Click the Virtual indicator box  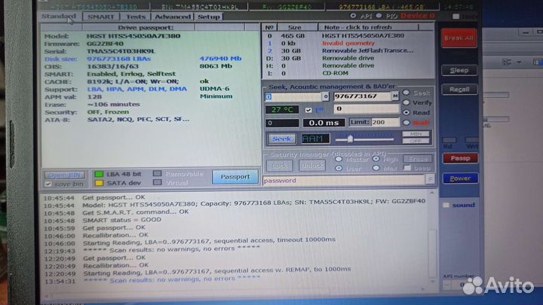[158, 182]
